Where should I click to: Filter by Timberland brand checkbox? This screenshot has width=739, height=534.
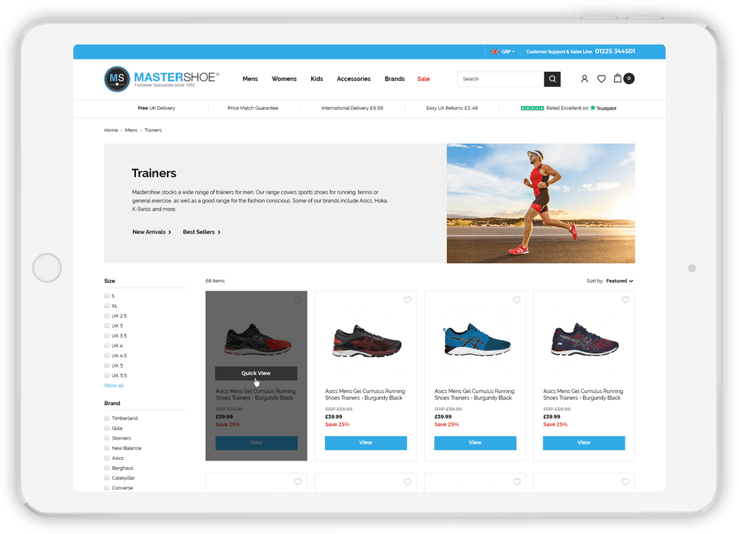pyautogui.click(x=107, y=418)
